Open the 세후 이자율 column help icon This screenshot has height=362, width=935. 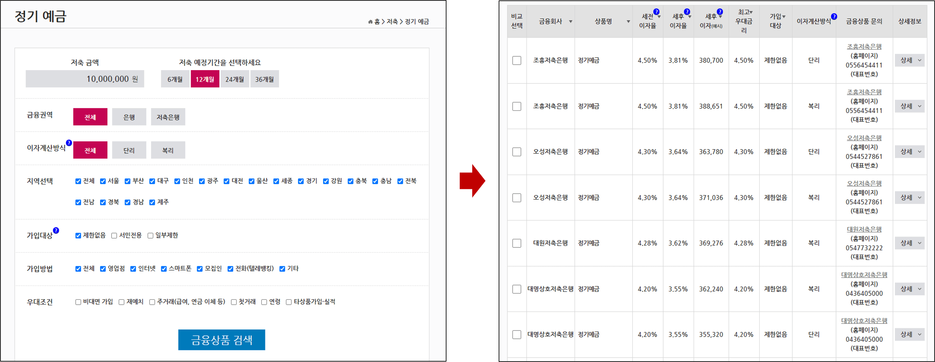click(687, 11)
